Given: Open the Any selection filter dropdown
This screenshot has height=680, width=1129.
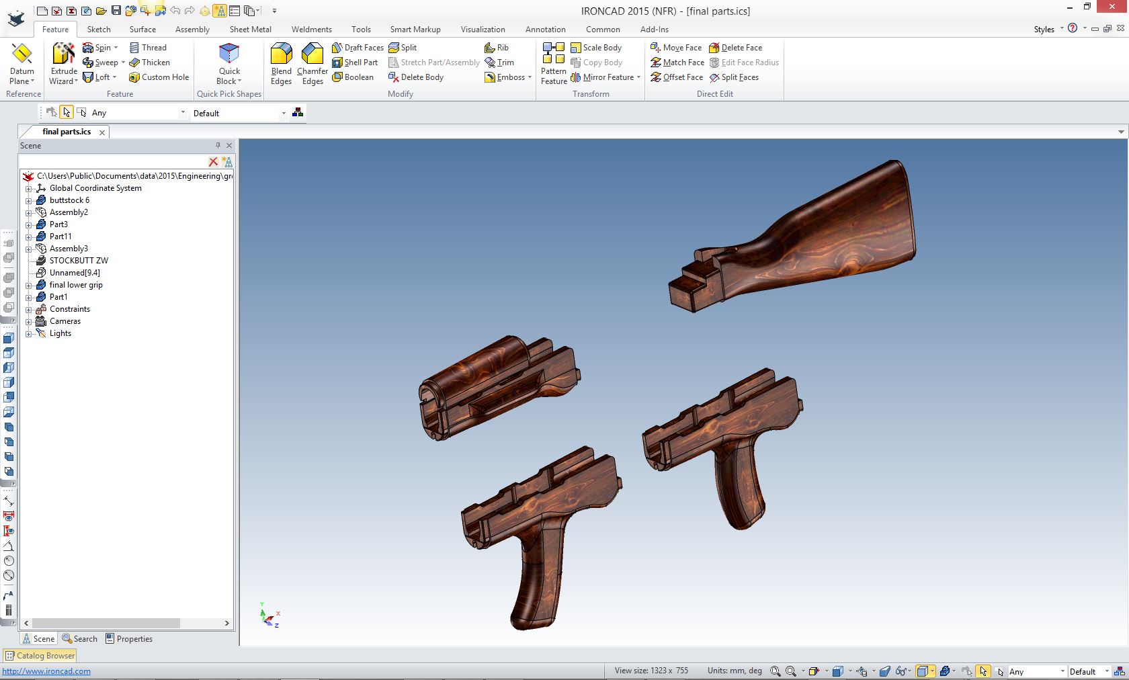Looking at the screenshot, I should click(x=182, y=113).
